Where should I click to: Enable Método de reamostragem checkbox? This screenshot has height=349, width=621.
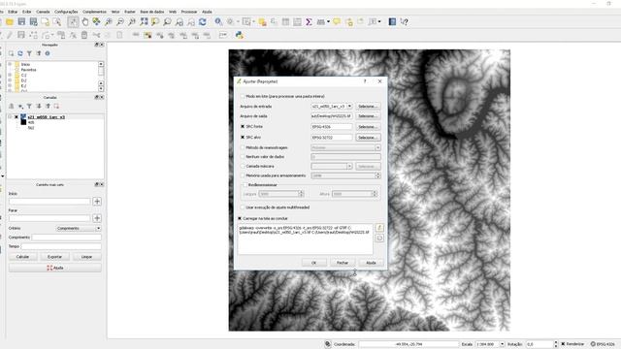pyautogui.click(x=243, y=147)
